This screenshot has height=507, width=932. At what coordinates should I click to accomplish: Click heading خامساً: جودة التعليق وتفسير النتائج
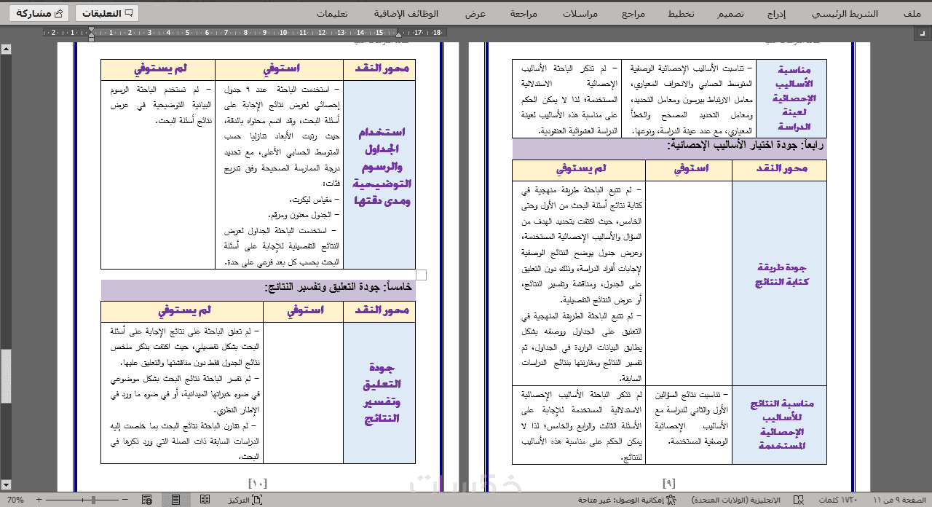point(339,289)
